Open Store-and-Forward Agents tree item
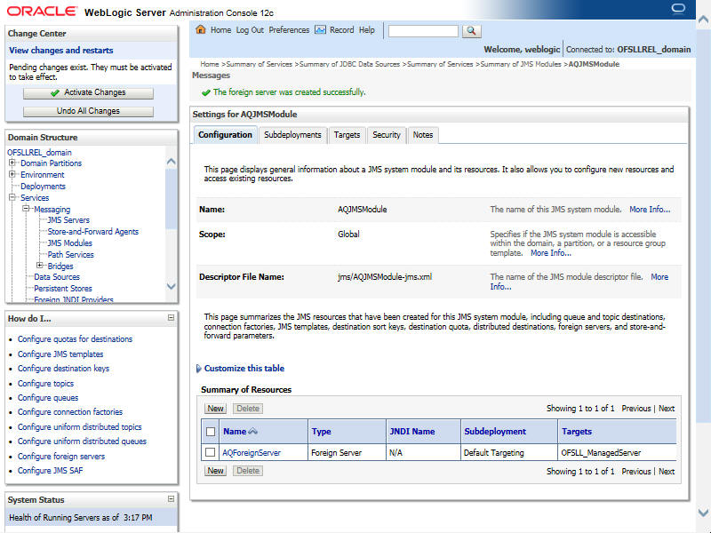The width and height of the screenshot is (711, 533). coord(93,231)
